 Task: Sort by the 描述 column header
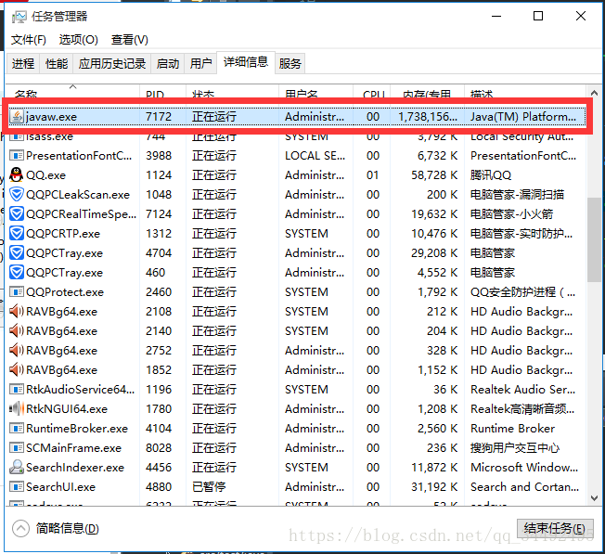525,92
